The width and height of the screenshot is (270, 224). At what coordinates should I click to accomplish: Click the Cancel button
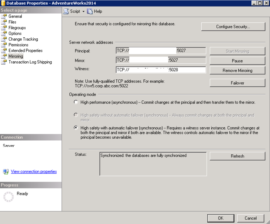(x=251, y=218)
